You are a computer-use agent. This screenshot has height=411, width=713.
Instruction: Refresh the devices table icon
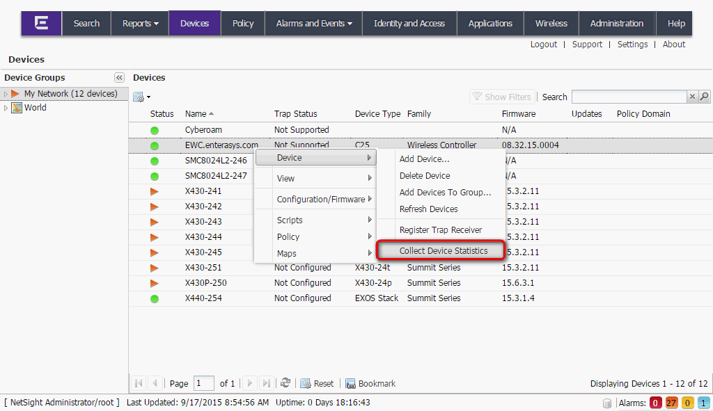285,383
